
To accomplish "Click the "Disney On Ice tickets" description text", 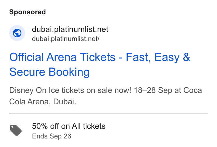I will coord(47,90).
